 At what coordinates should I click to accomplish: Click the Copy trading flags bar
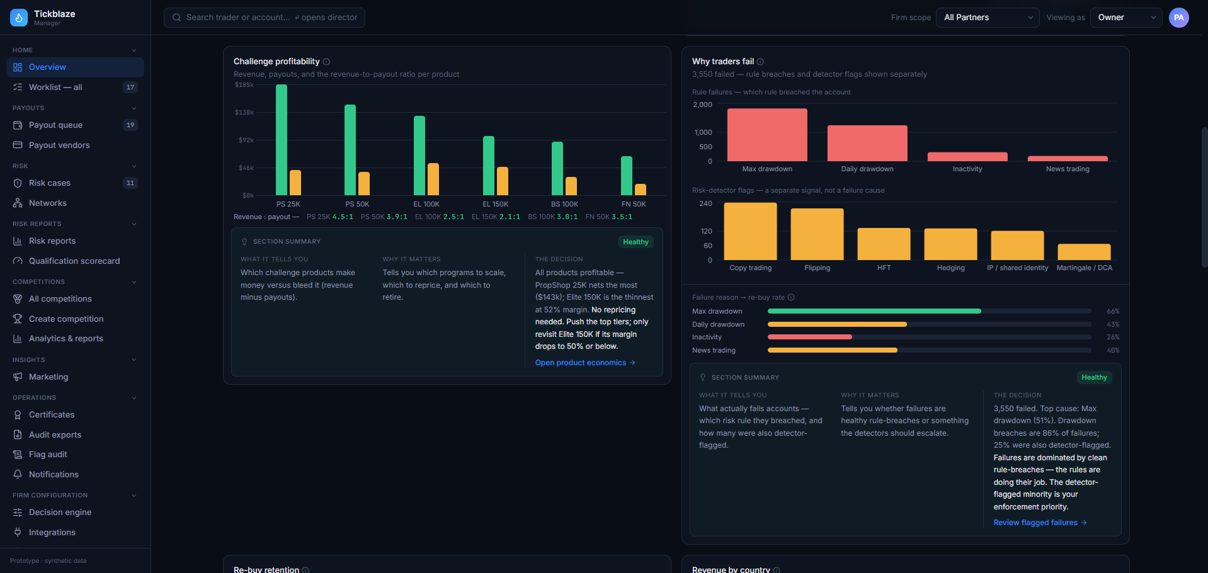click(751, 231)
